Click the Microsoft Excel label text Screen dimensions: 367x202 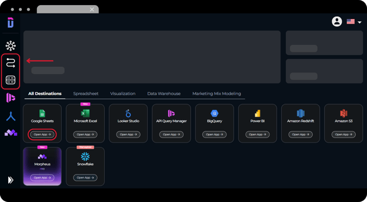point(85,121)
